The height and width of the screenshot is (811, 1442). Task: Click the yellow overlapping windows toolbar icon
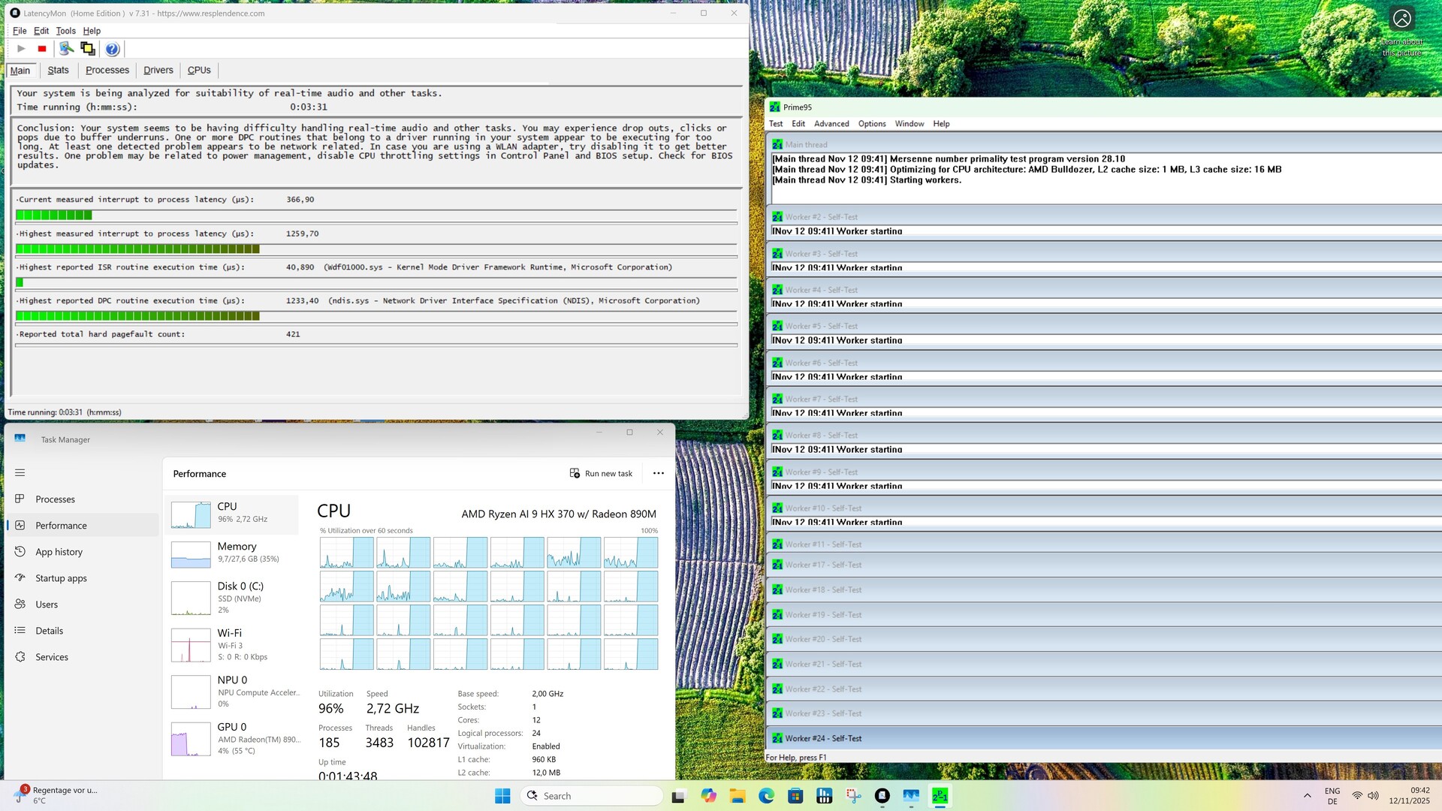88,49
